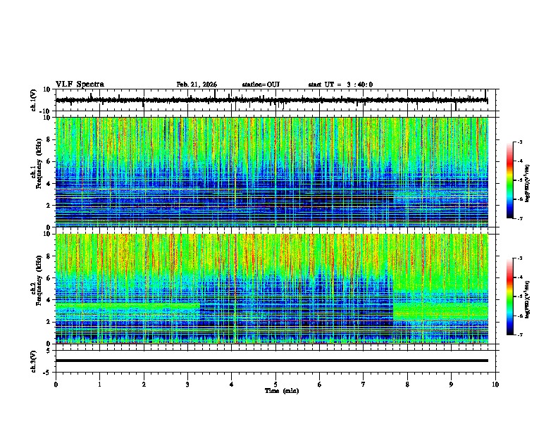Click the "ch.3(V)" vertical axis label

click(34, 361)
